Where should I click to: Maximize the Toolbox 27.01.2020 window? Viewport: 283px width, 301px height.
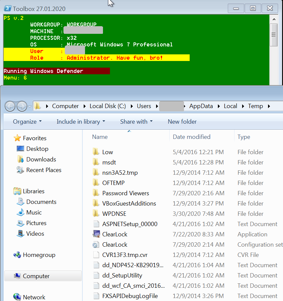253,8
